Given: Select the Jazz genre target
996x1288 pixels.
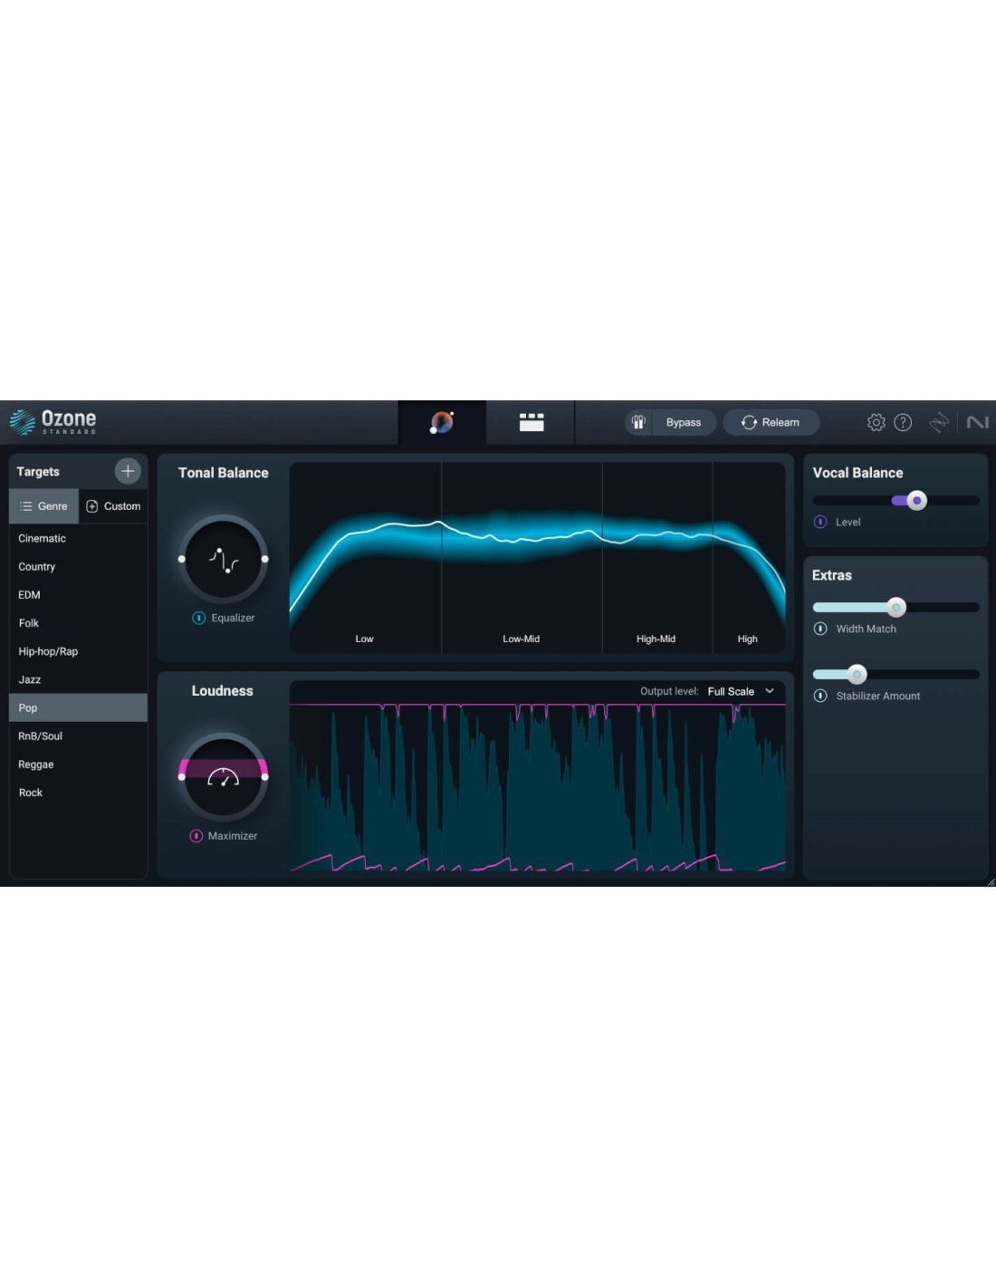Looking at the screenshot, I should pyautogui.click(x=78, y=679).
